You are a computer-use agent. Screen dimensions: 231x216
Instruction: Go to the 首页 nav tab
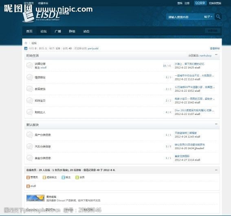point(29,31)
